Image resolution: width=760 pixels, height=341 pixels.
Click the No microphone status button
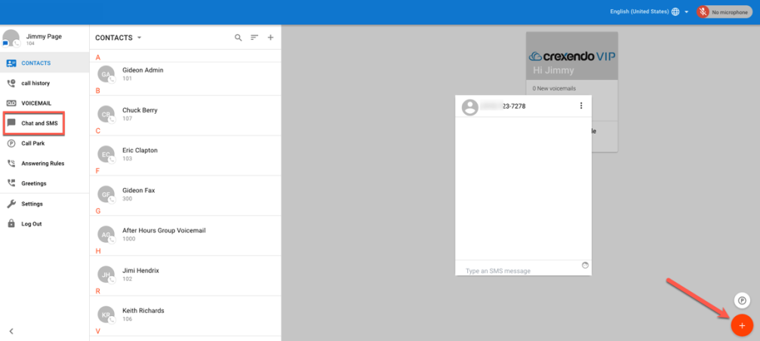tap(725, 12)
